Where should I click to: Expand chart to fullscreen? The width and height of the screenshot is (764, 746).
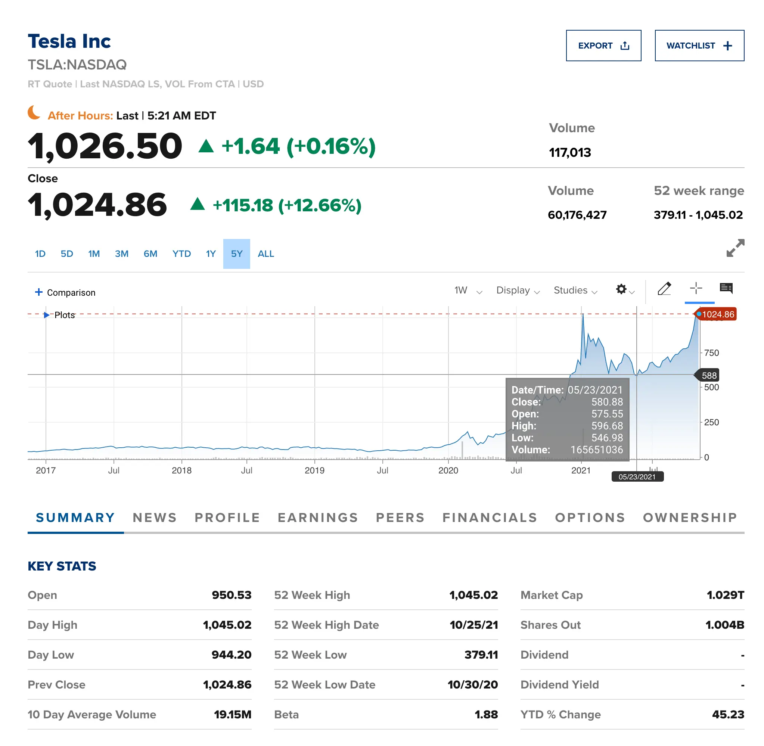coord(735,248)
